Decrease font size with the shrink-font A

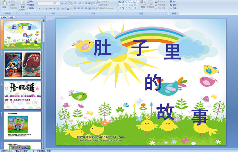(65, 3)
